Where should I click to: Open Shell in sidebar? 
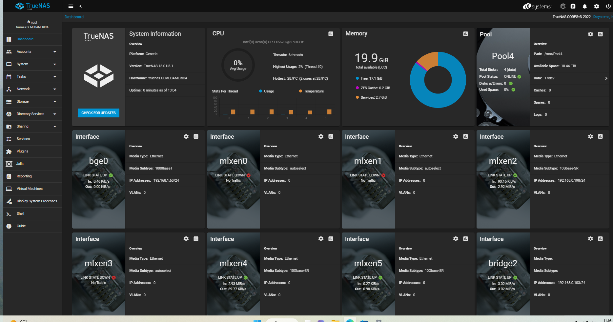pos(32,214)
